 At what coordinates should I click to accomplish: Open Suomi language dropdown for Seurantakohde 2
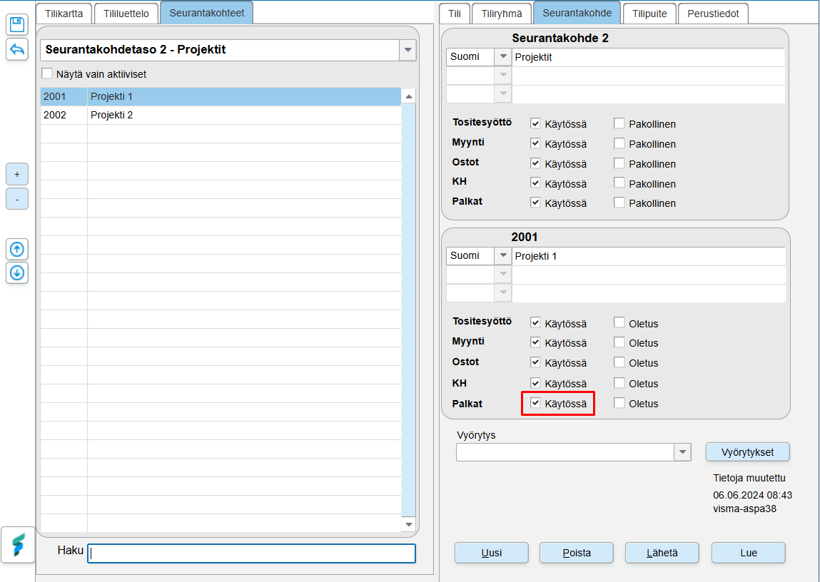[x=503, y=56]
